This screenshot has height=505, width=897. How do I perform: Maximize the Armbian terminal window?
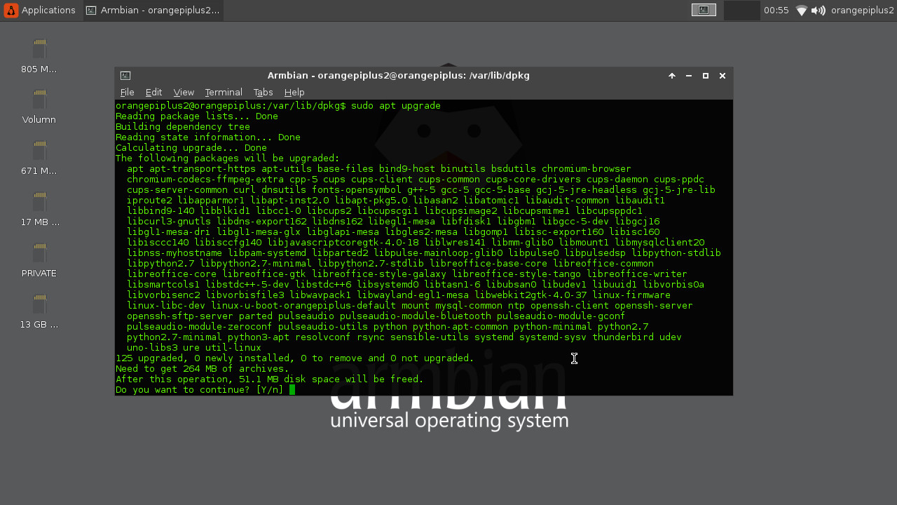click(706, 76)
